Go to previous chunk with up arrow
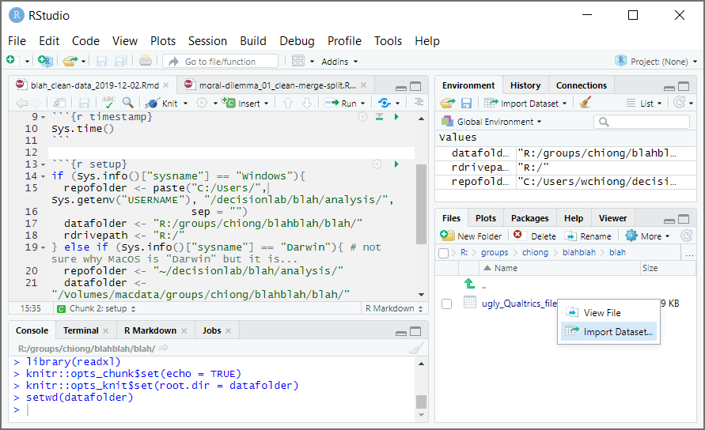 click(x=288, y=104)
